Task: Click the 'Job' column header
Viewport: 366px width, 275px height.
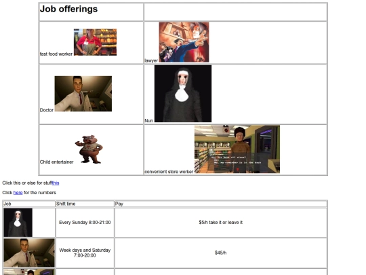Action: point(7,204)
